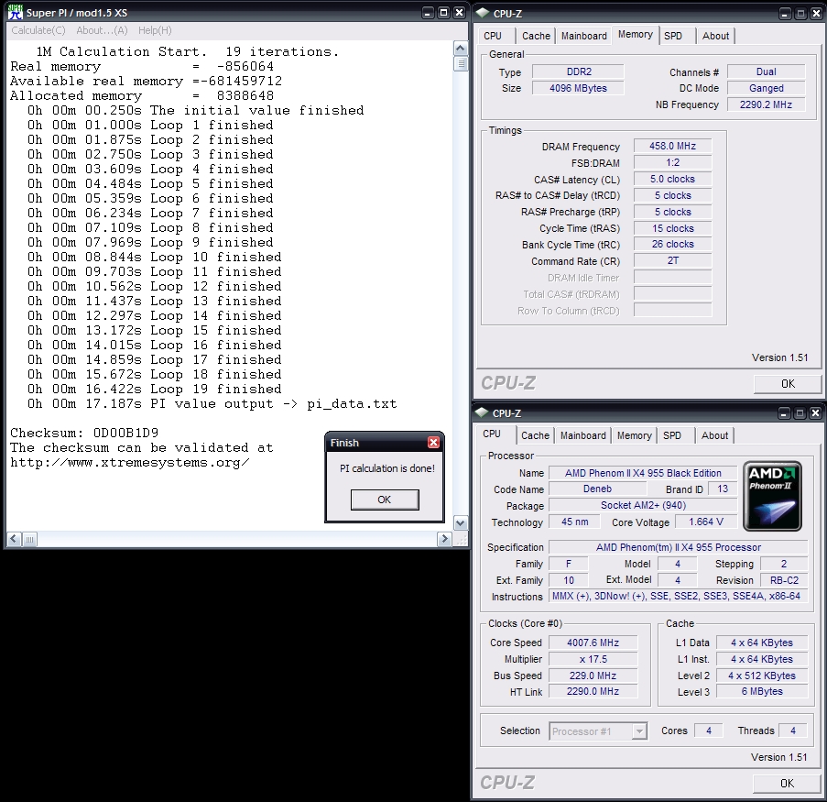The height and width of the screenshot is (802, 827).
Task: Click Super PI vertical scrollbar down arrow
Action: coord(461,522)
